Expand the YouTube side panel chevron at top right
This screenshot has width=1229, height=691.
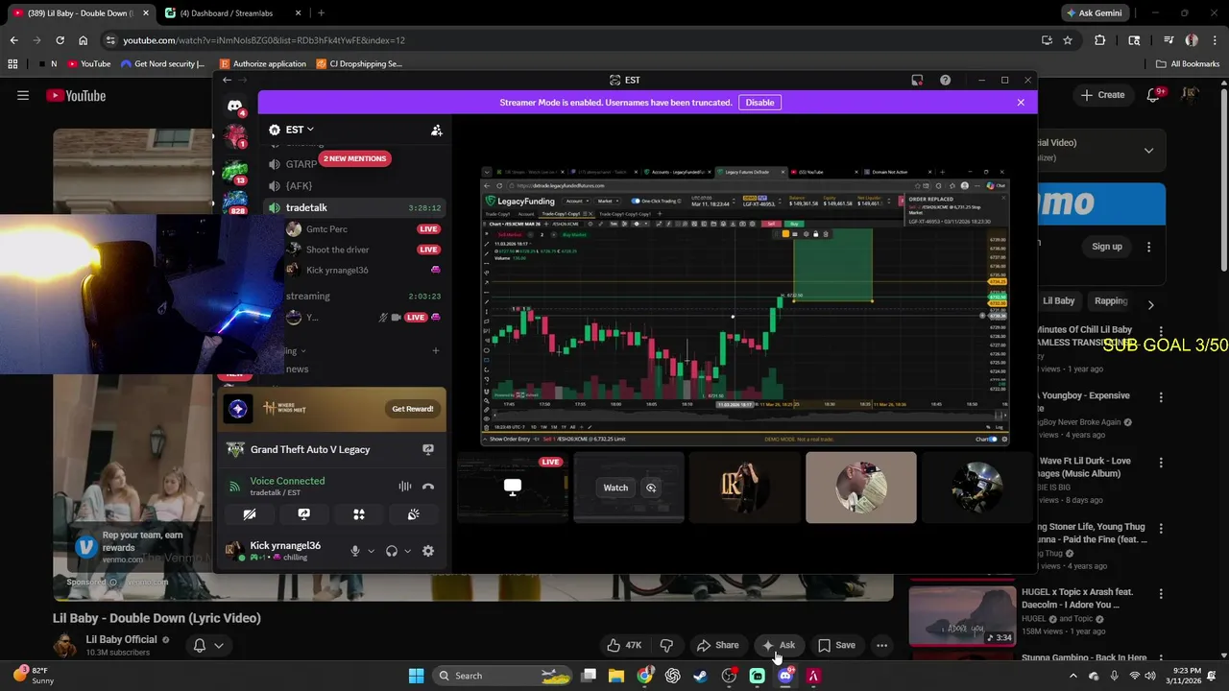(x=1148, y=151)
